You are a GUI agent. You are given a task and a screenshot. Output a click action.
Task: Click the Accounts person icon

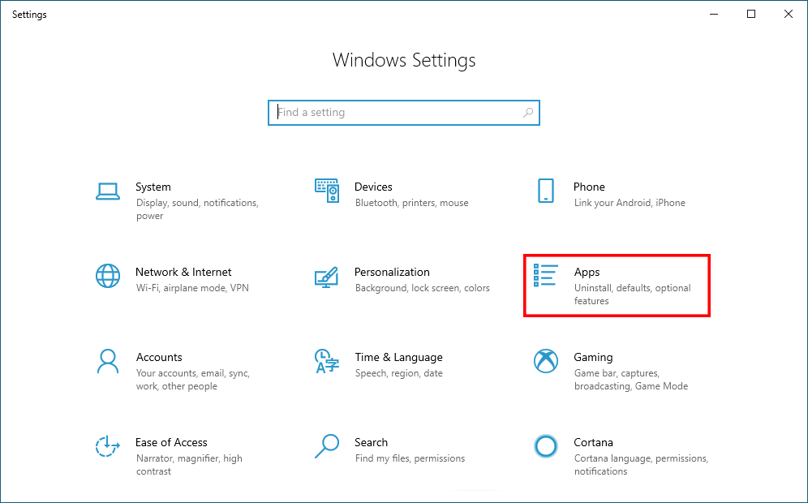pos(108,361)
